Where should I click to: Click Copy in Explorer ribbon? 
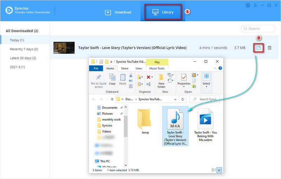(x=112, y=79)
